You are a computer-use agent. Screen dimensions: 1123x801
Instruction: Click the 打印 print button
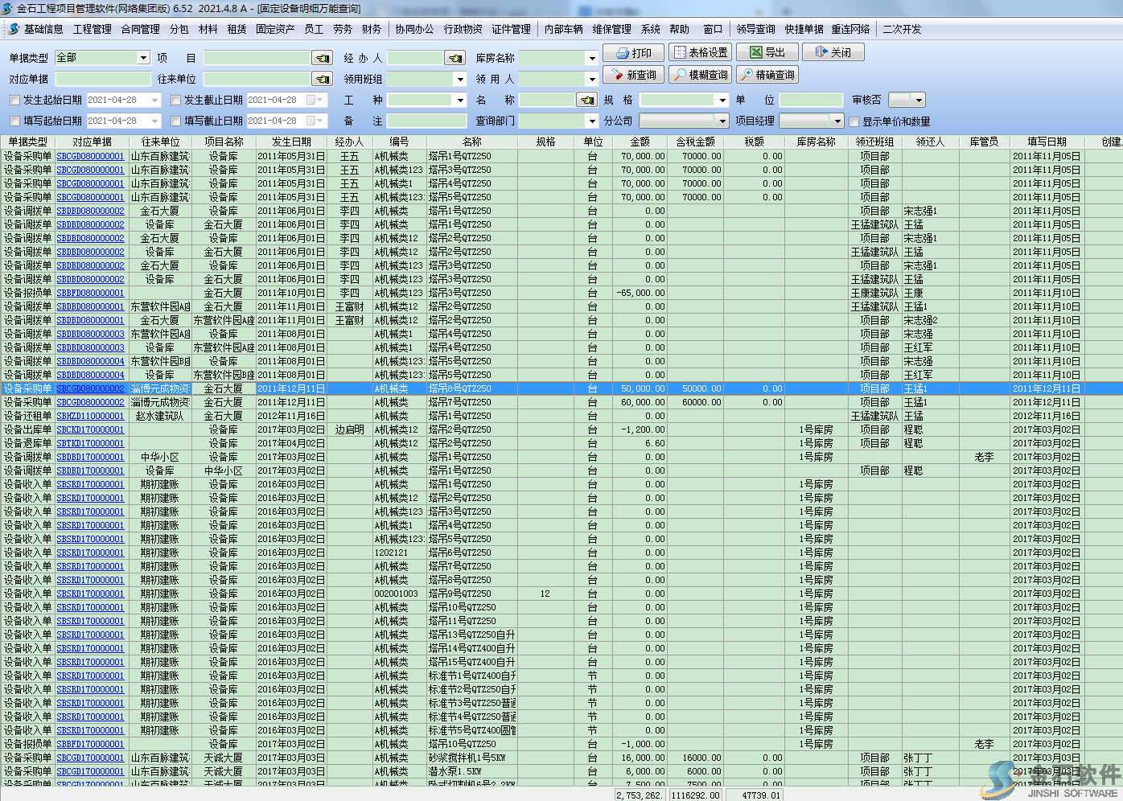pos(633,53)
